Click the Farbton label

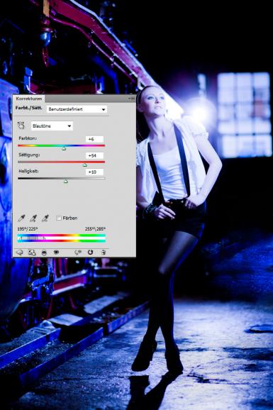coord(28,138)
